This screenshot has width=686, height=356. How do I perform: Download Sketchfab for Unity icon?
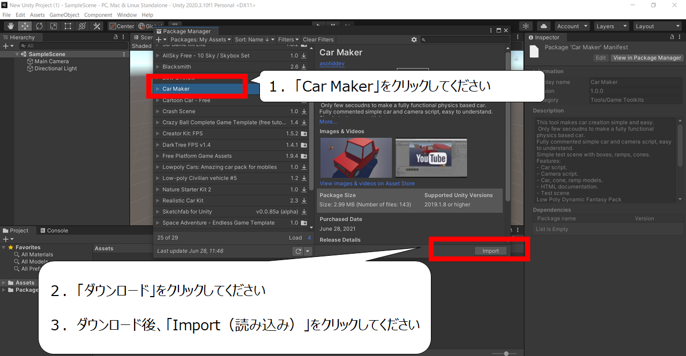pyautogui.click(x=304, y=212)
